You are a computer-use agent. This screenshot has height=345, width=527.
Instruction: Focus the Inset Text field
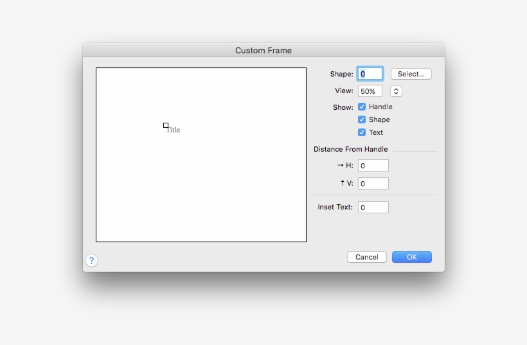point(373,208)
